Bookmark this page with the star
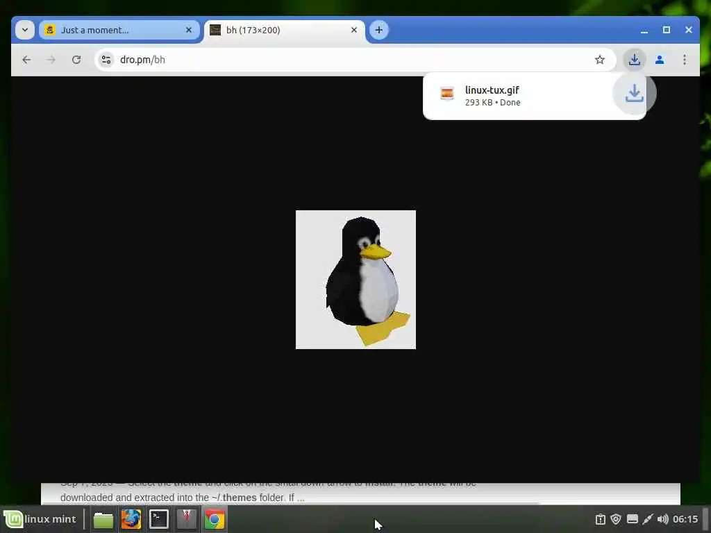Image resolution: width=711 pixels, height=533 pixels. click(599, 60)
